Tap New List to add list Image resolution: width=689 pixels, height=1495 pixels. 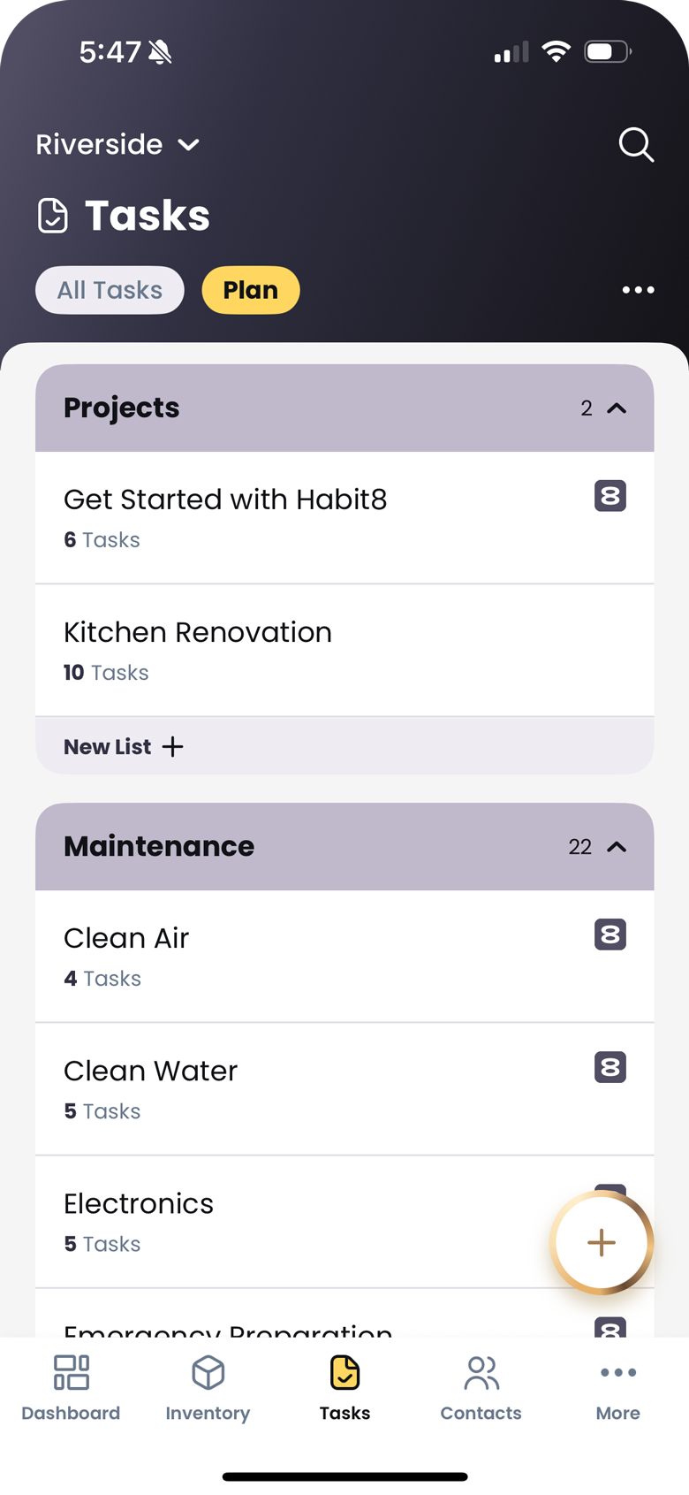click(124, 747)
